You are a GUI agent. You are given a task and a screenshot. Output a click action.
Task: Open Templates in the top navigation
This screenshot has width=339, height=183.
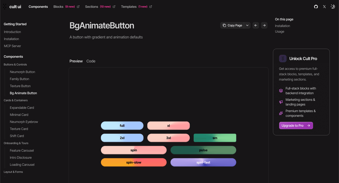(x=129, y=7)
